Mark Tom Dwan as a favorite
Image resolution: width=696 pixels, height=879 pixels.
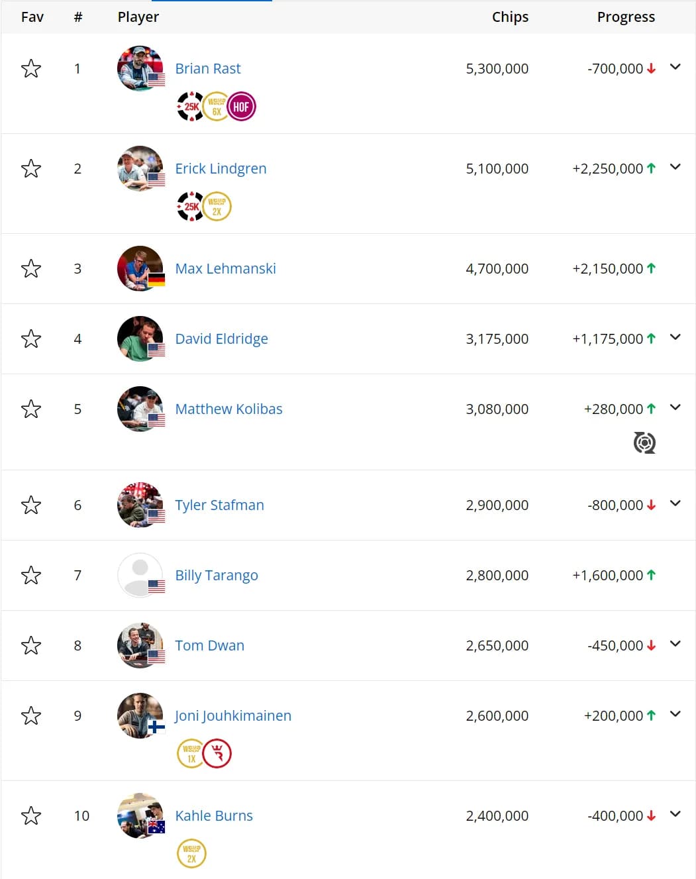(31, 645)
